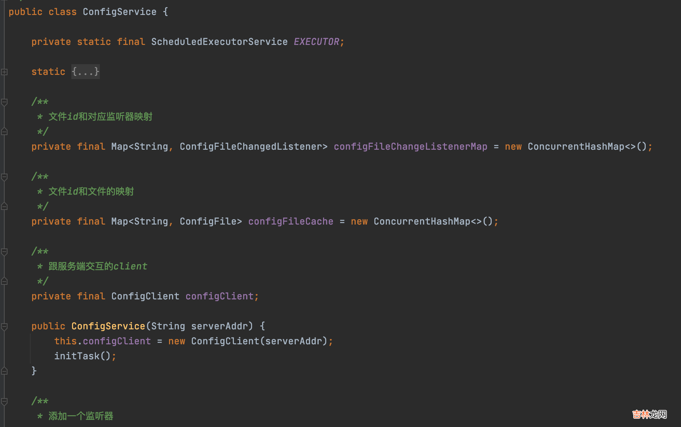The image size is (681, 427).
Task: Fold the client comment at its closing marker
Action: (4, 281)
